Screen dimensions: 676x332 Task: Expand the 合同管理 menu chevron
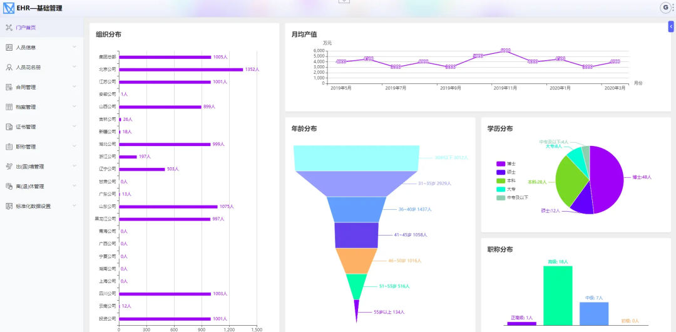74,87
